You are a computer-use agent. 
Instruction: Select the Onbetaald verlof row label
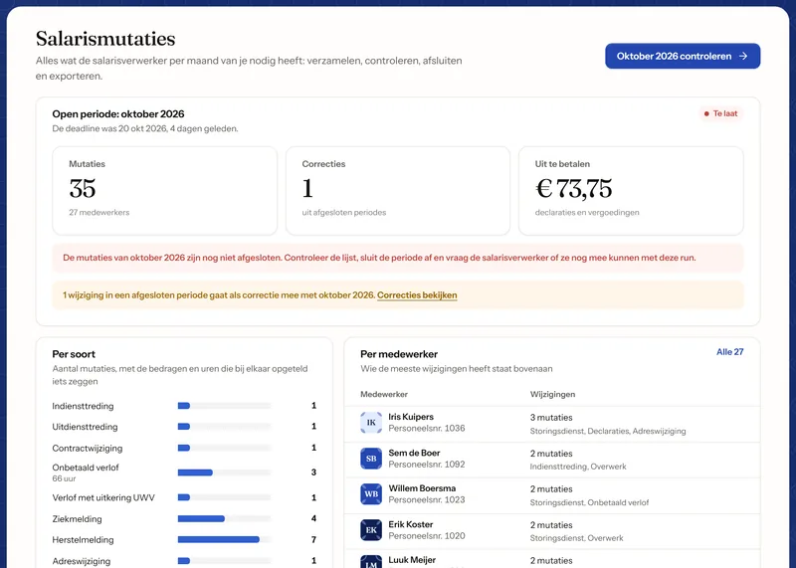86,468
